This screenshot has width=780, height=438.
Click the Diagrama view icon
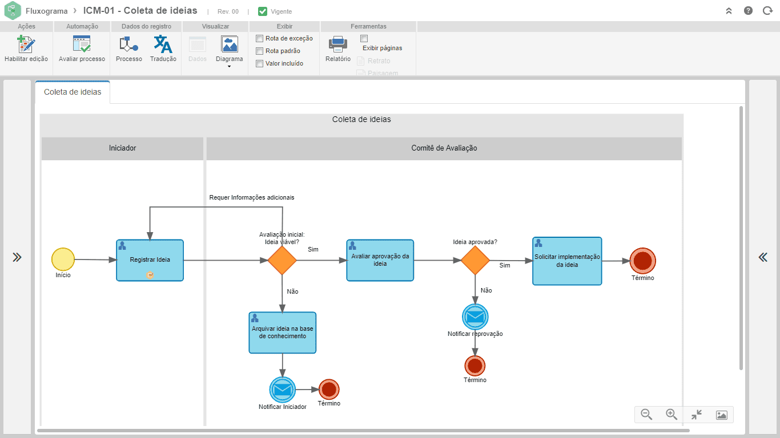230,44
